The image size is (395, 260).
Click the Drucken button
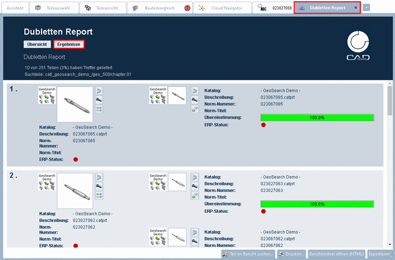click(x=291, y=254)
